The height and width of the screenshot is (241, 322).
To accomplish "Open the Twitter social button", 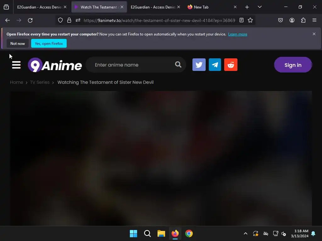I will (x=199, y=65).
